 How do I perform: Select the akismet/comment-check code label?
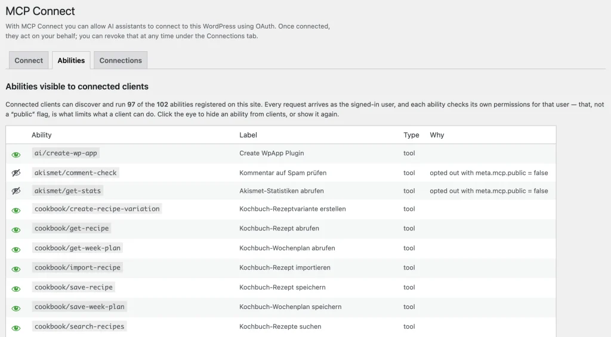pos(75,173)
